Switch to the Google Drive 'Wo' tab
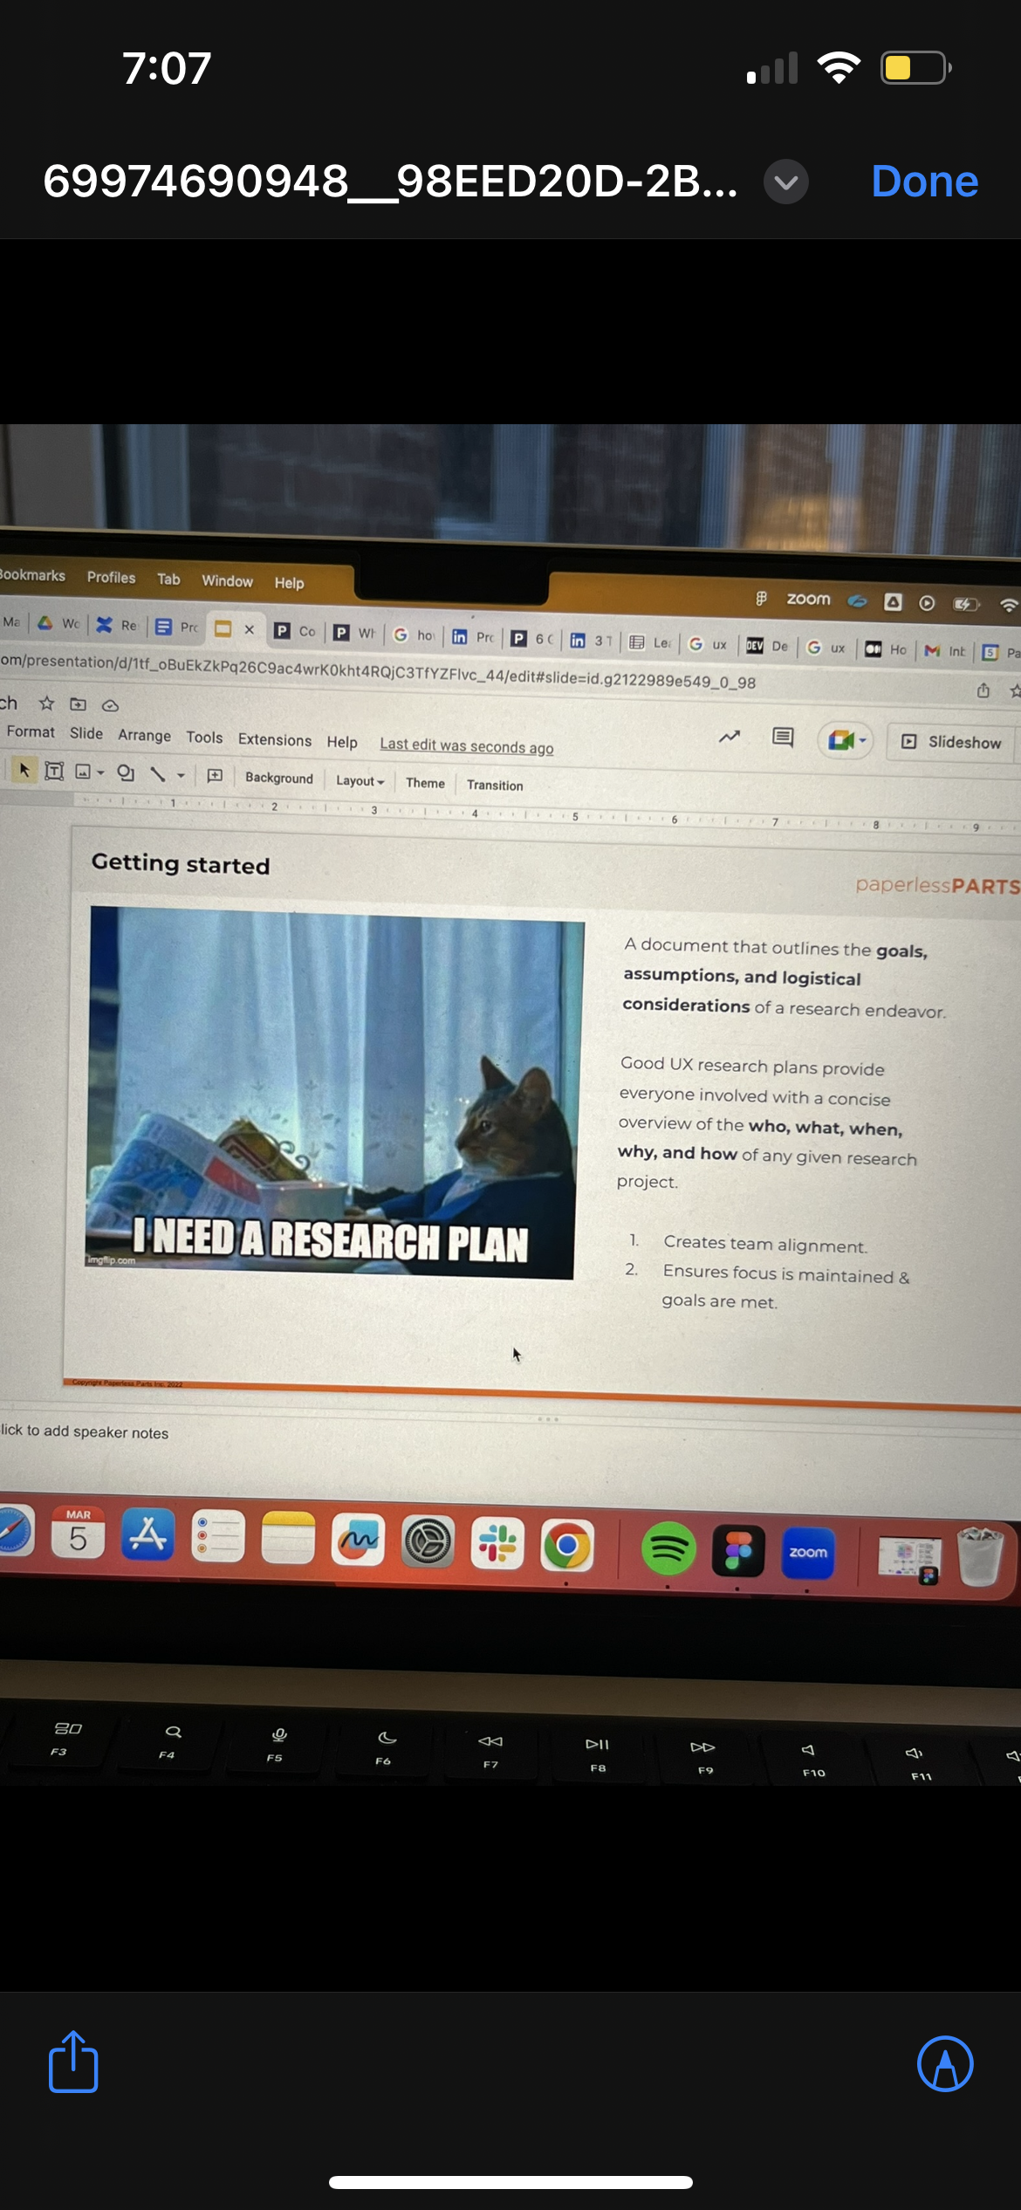Screen dimensions: 1021x2210 58,623
